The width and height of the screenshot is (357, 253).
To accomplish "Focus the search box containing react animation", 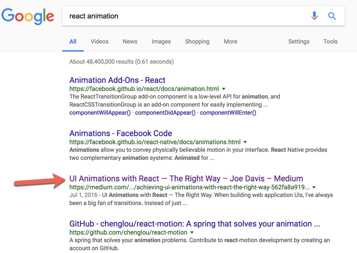I will coord(203,16).
